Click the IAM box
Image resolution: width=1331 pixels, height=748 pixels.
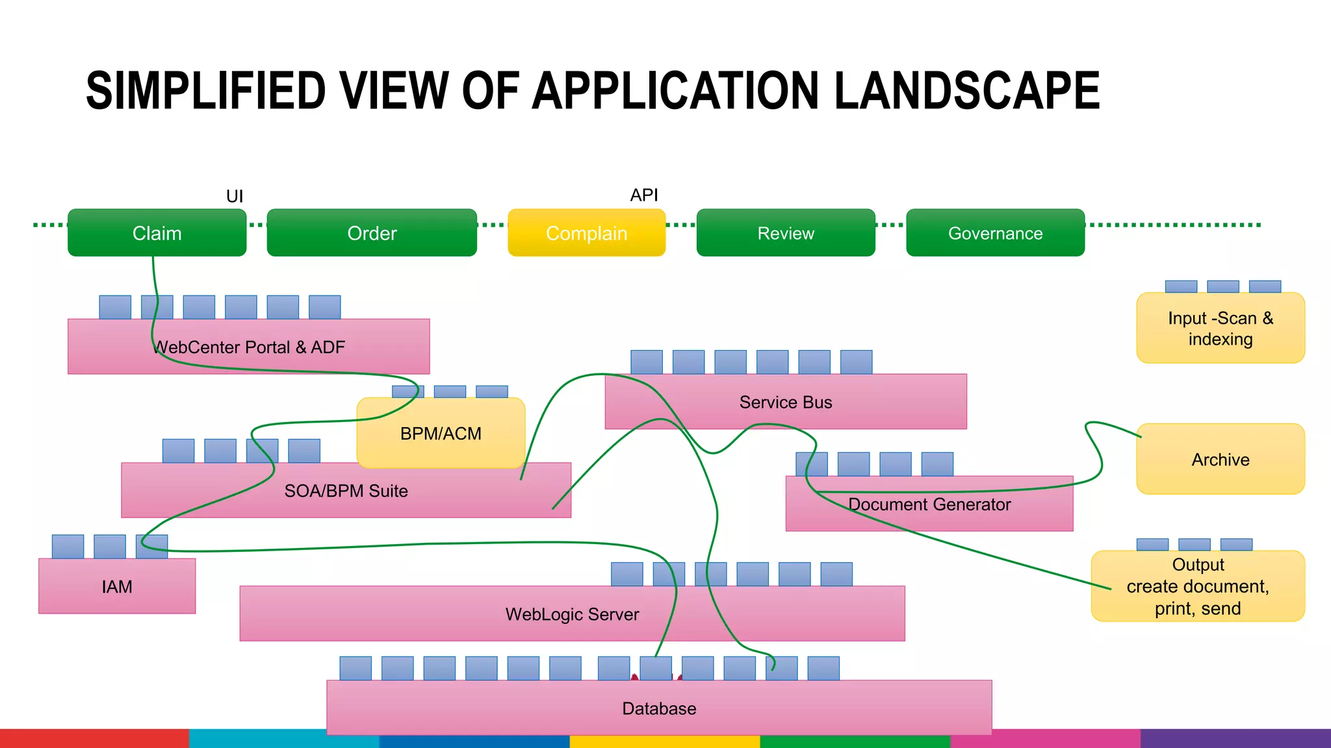click(117, 586)
